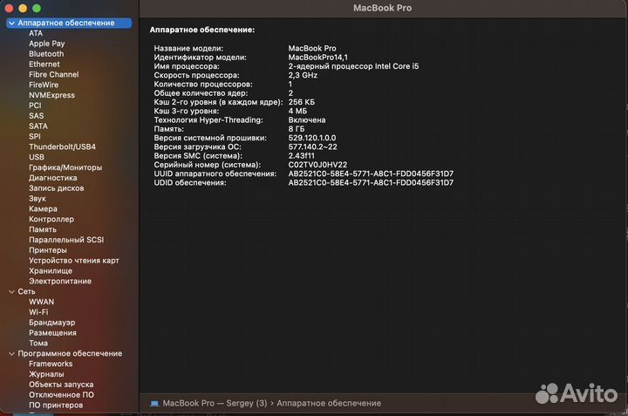Select ATA in the sidebar
628x416 pixels.
point(36,33)
